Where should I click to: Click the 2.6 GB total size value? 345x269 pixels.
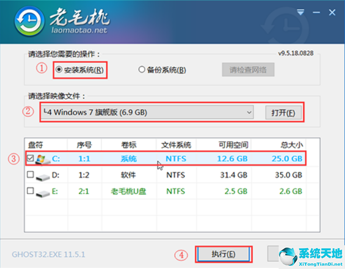point(291,192)
